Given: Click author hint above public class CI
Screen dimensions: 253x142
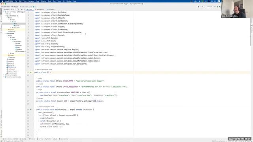Looking at the screenshot, I should click(x=43, y=69).
